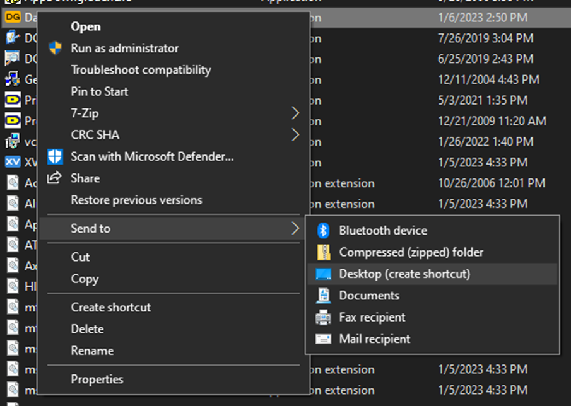Send to Bluetooth device
The width and height of the screenshot is (571, 406).
click(x=383, y=230)
